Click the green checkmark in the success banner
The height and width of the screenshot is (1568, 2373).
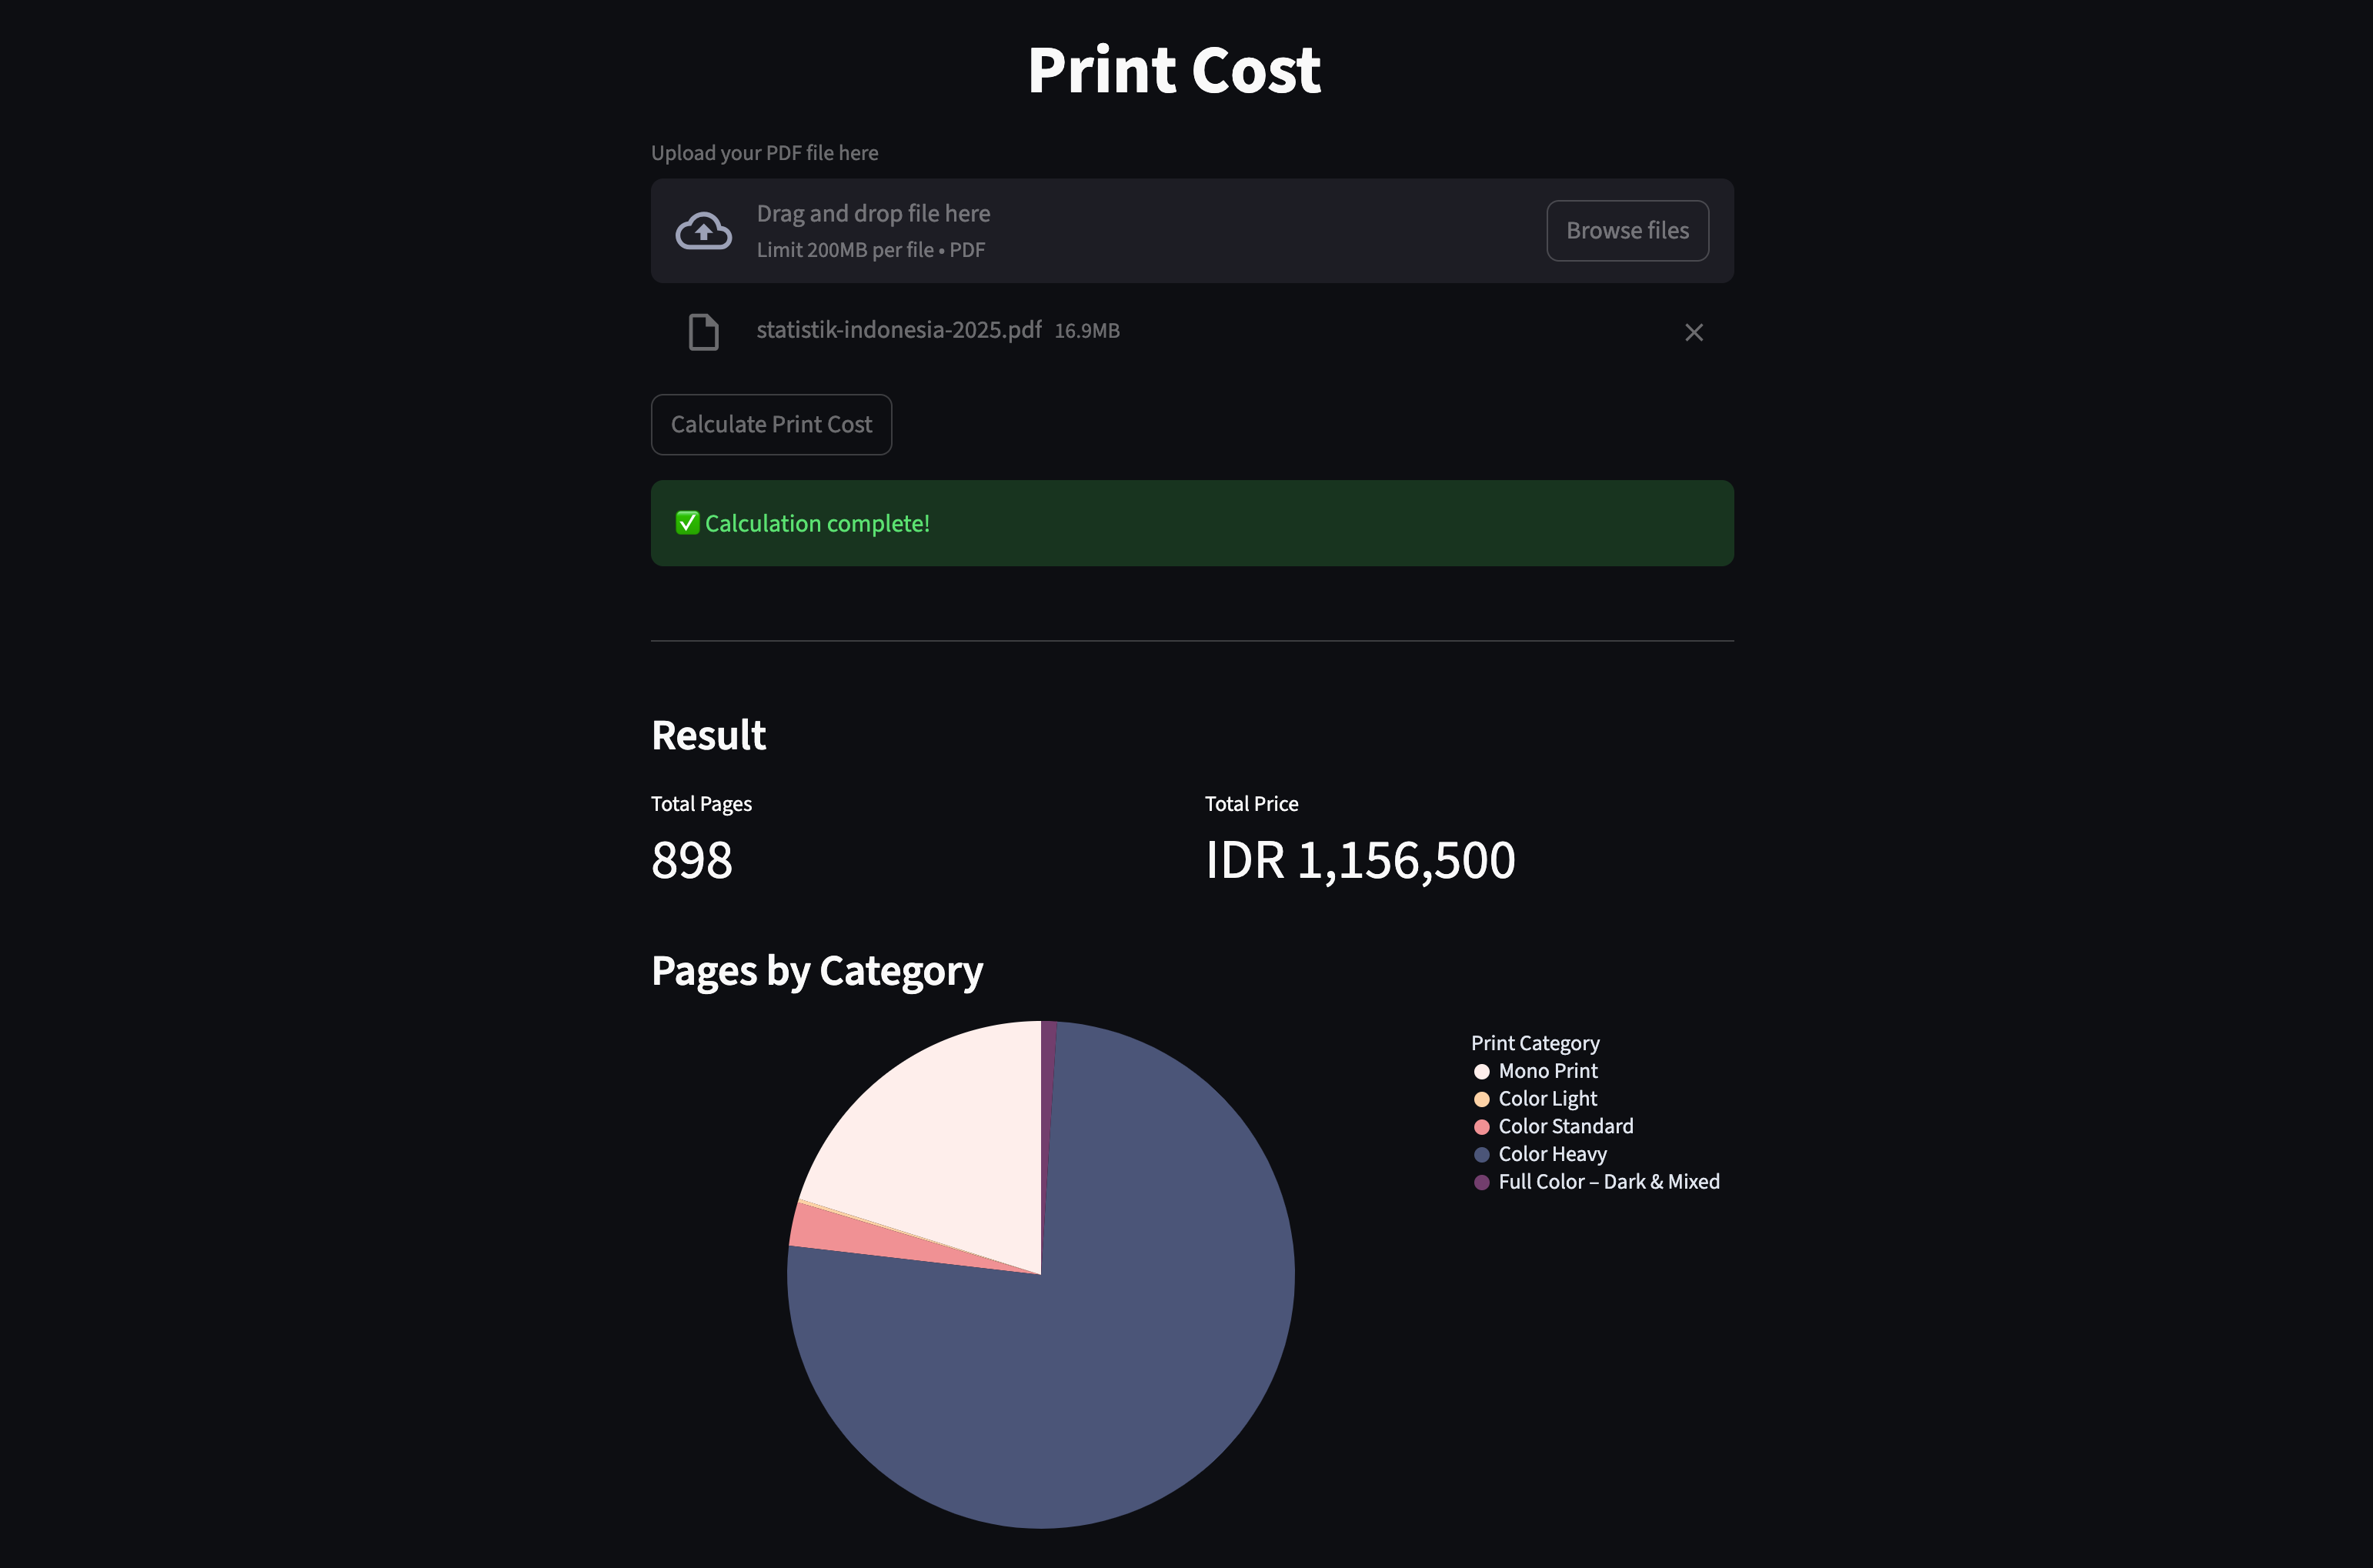pos(686,522)
